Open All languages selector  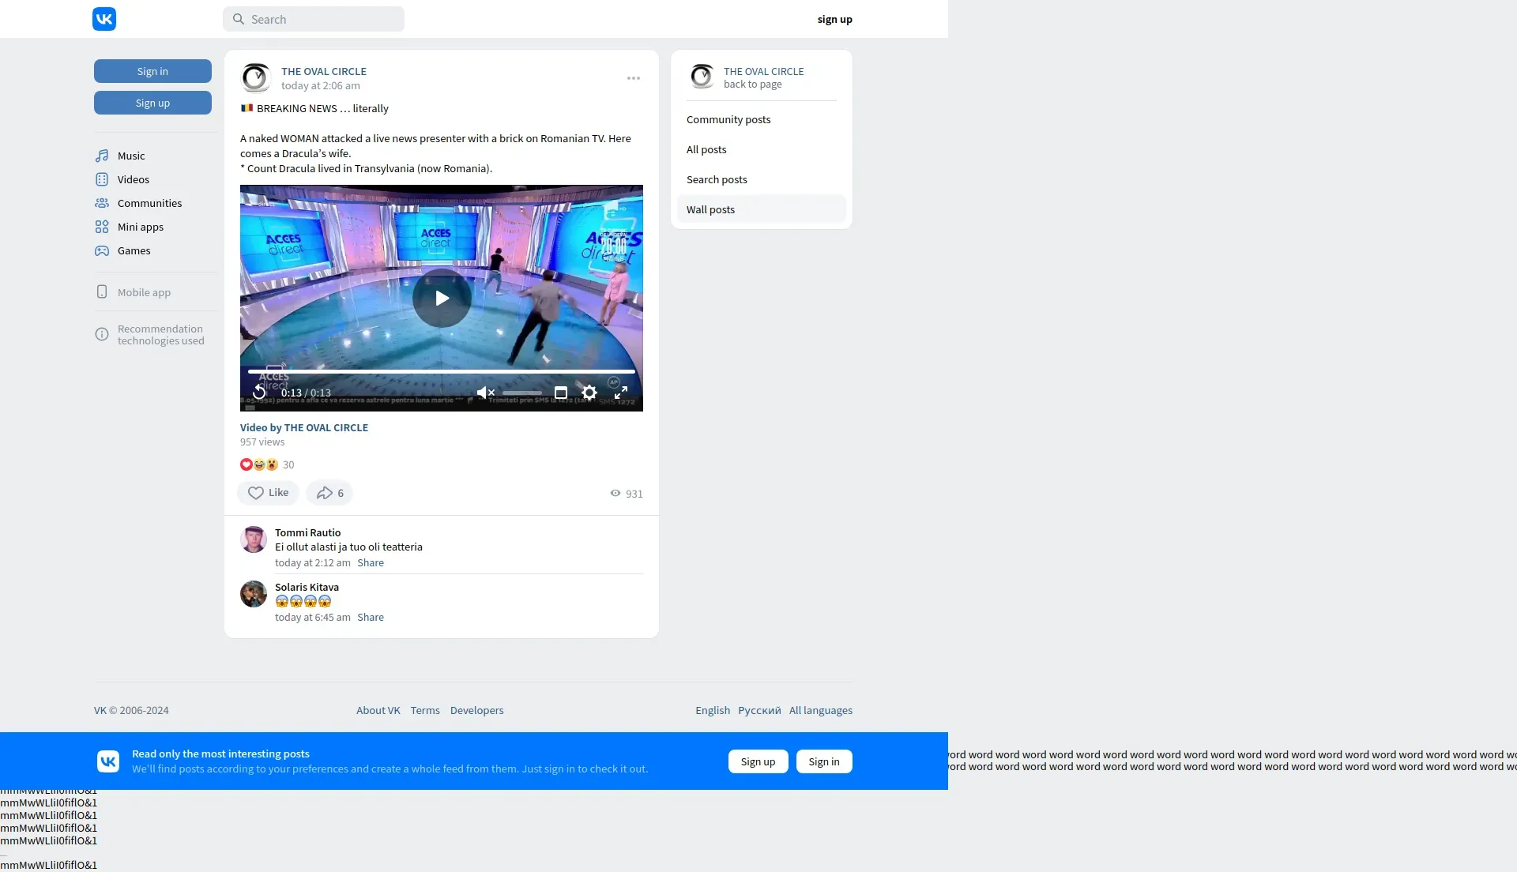pos(820,710)
